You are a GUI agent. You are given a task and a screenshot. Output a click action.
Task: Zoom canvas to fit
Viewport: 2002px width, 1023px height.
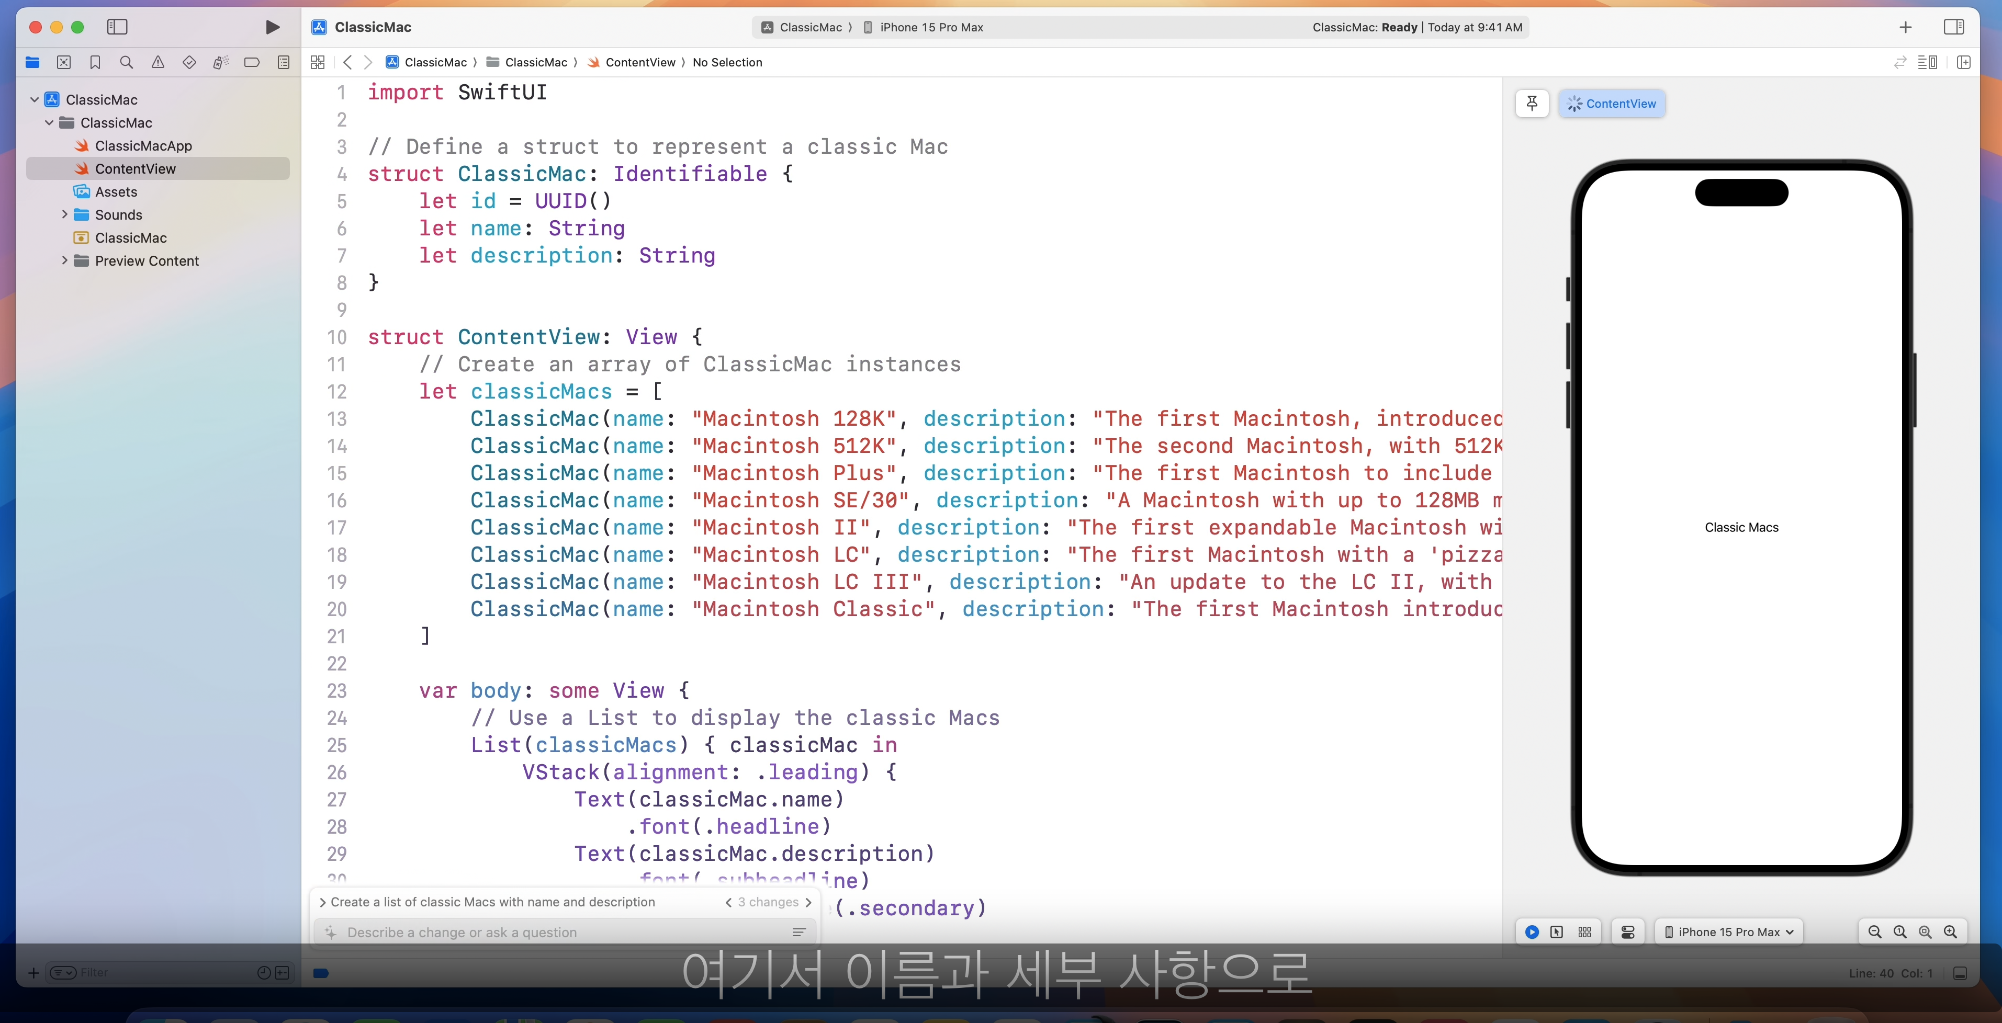(x=1925, y=932)
